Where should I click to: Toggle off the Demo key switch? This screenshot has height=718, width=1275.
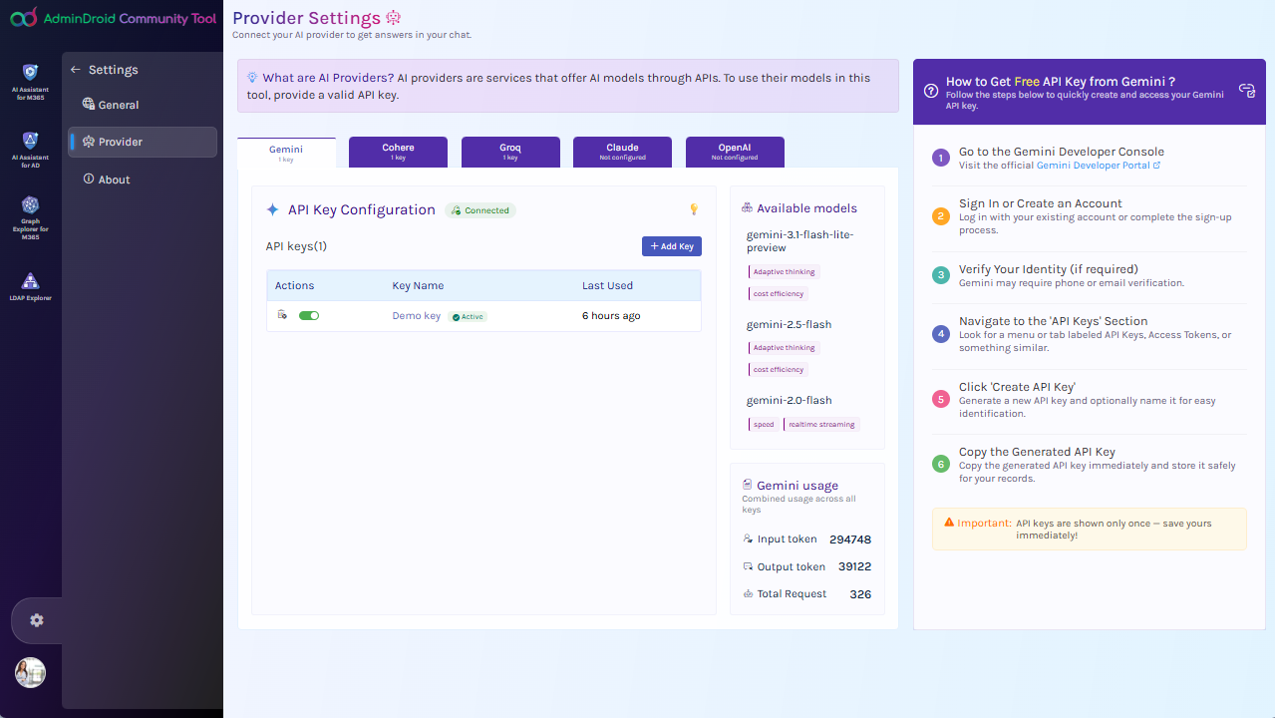(x=309, y=315)
